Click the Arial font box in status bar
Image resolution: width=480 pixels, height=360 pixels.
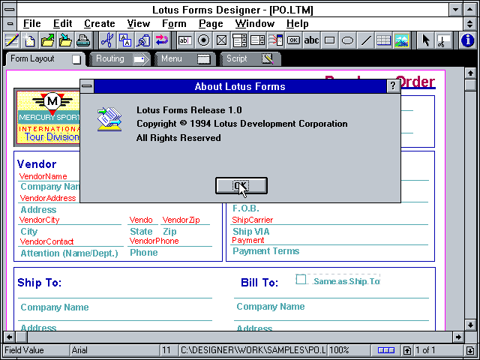(115, 350)
